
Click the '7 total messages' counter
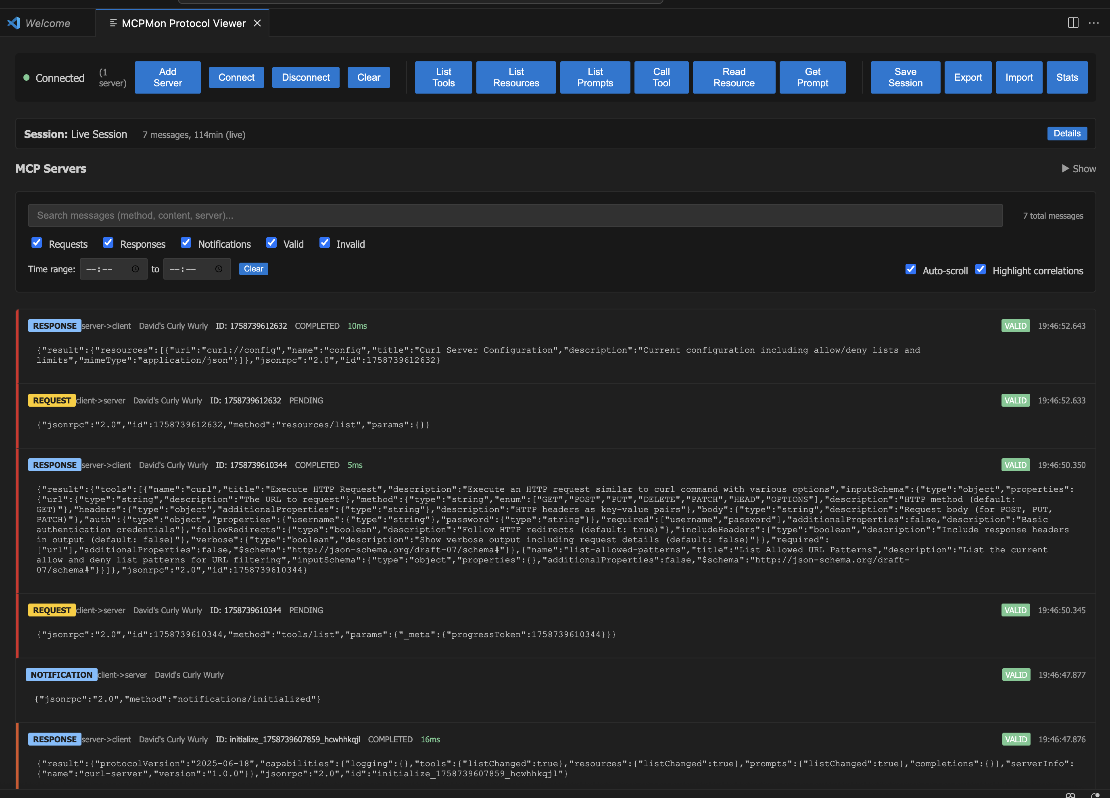(1053, 216)
